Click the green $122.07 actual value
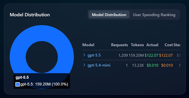 (x=151, y=55)
